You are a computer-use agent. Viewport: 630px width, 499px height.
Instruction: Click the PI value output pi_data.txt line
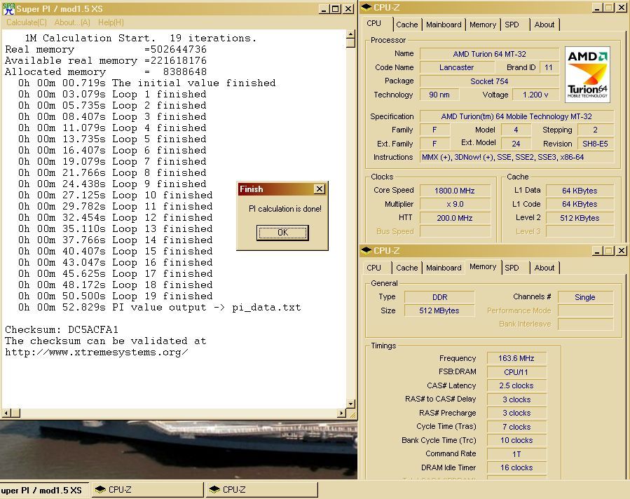pos(160,308)
